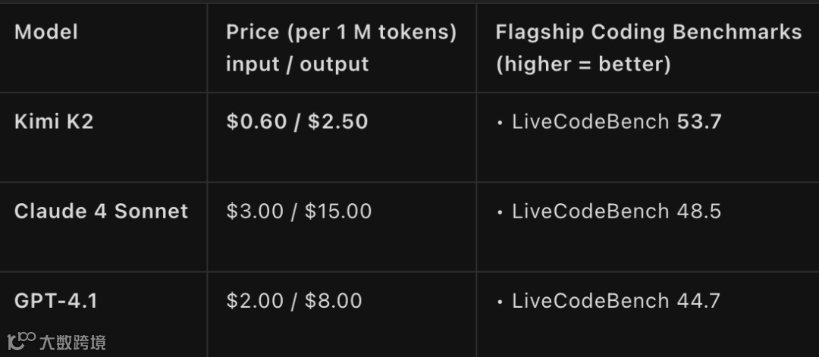
Task: Click the $3.00 / $15.00 price cell
Action: pos(299,211)
